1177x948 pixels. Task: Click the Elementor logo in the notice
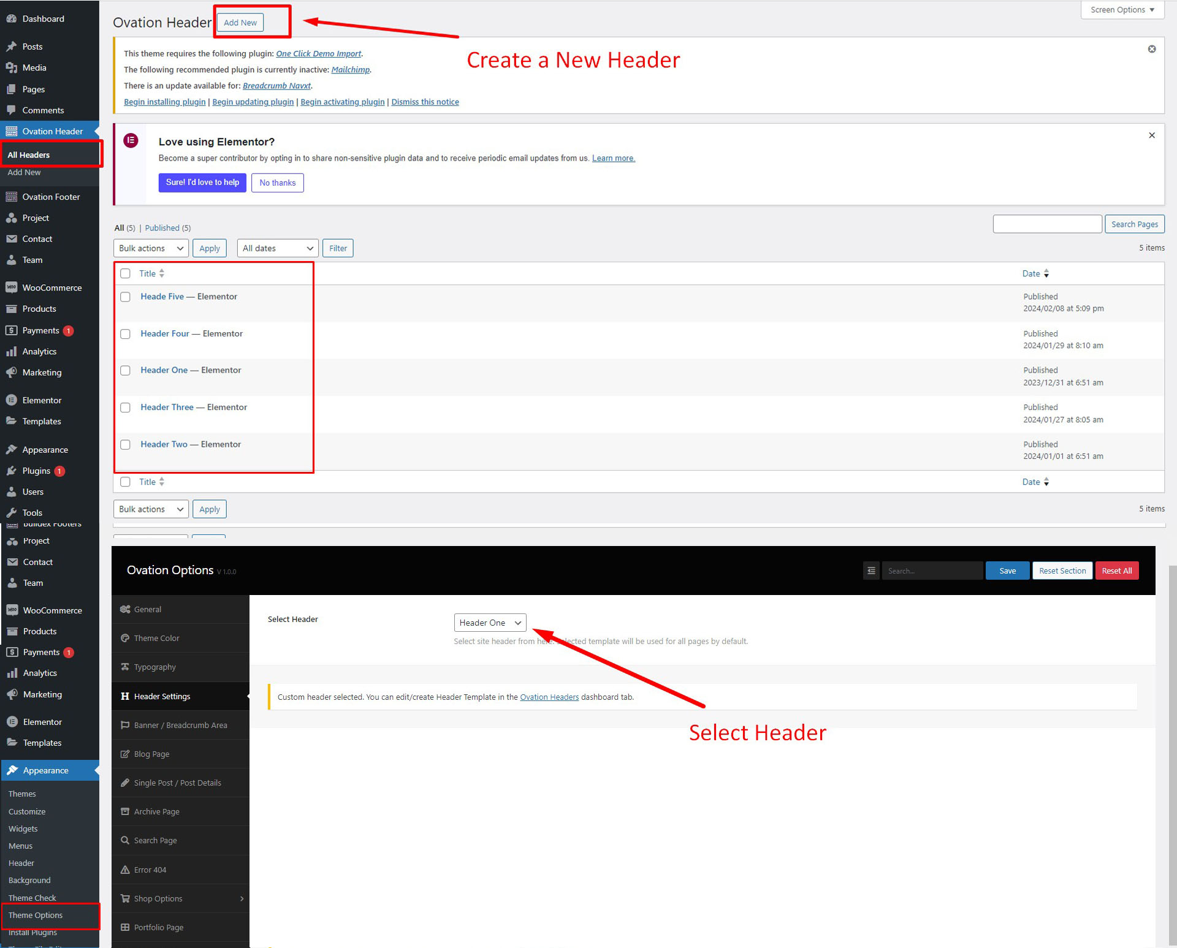(x=131, y=141)
